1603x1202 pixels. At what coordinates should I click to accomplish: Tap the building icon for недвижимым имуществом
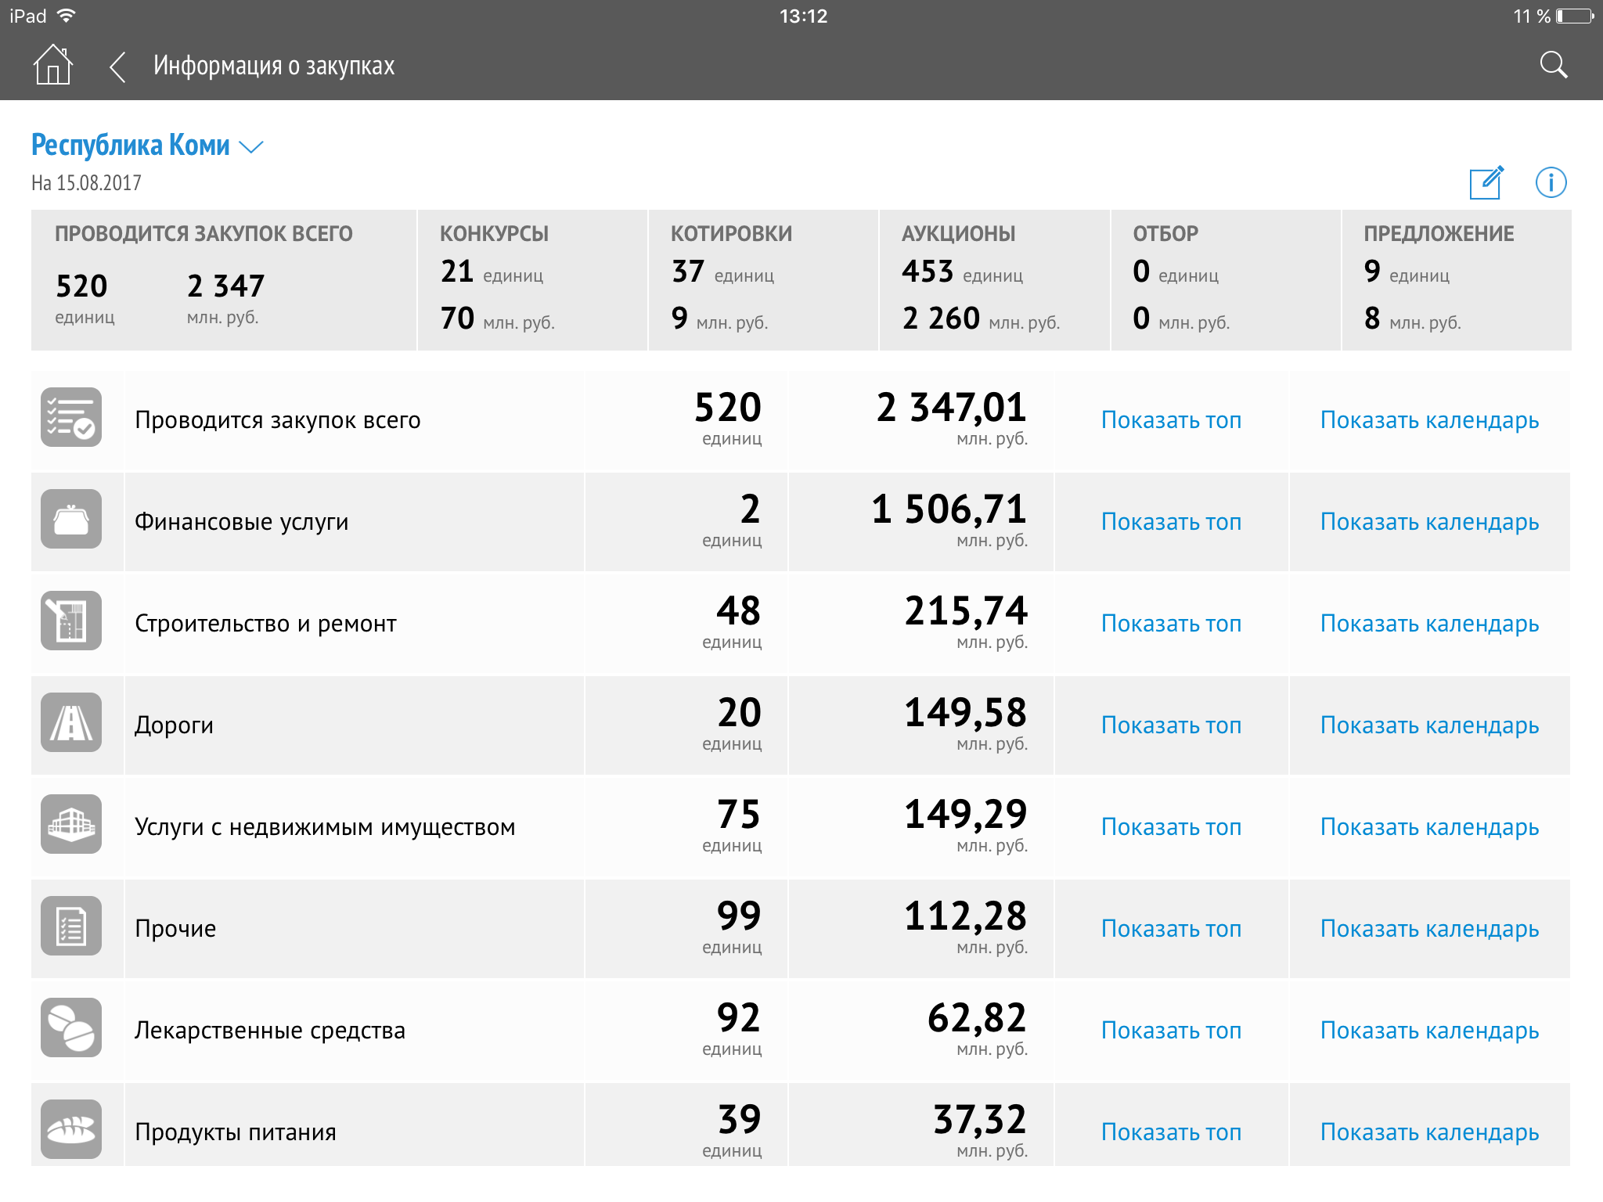(71, 825)
